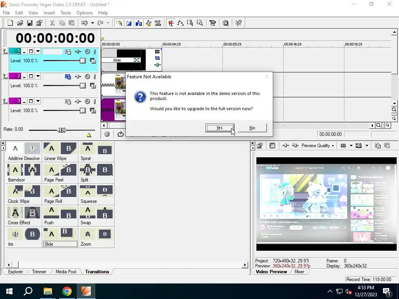Screen dimensions: 399x299
Task: Open Track FX on track 2
Action: click(78, 77)
